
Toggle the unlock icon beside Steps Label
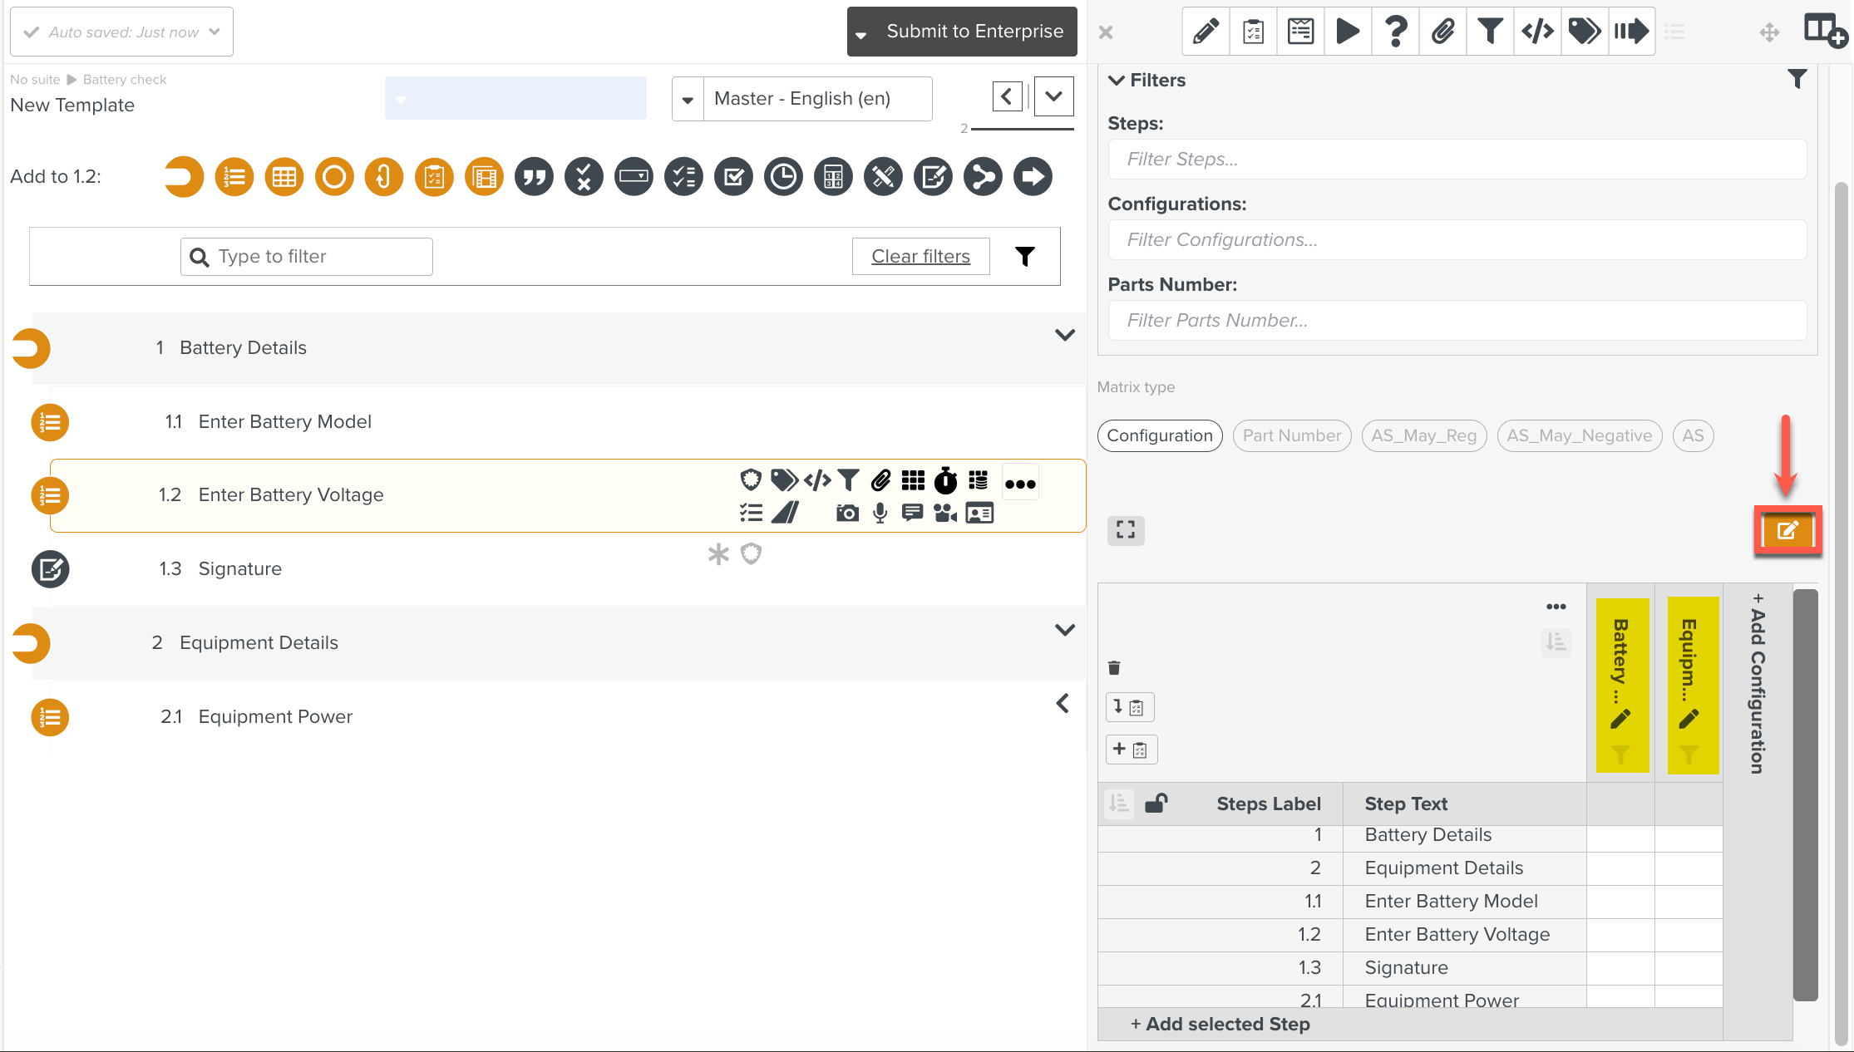[1156, 803]
